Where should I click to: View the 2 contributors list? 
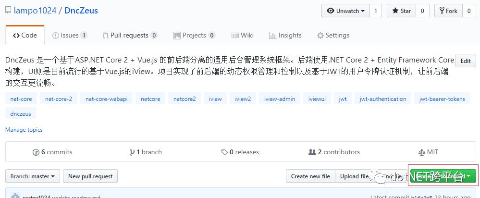[334, 152]
